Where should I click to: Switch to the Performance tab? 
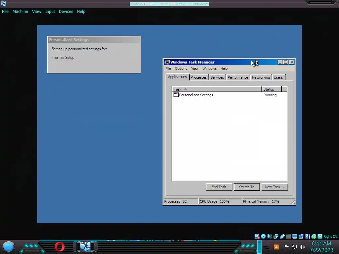238,77
